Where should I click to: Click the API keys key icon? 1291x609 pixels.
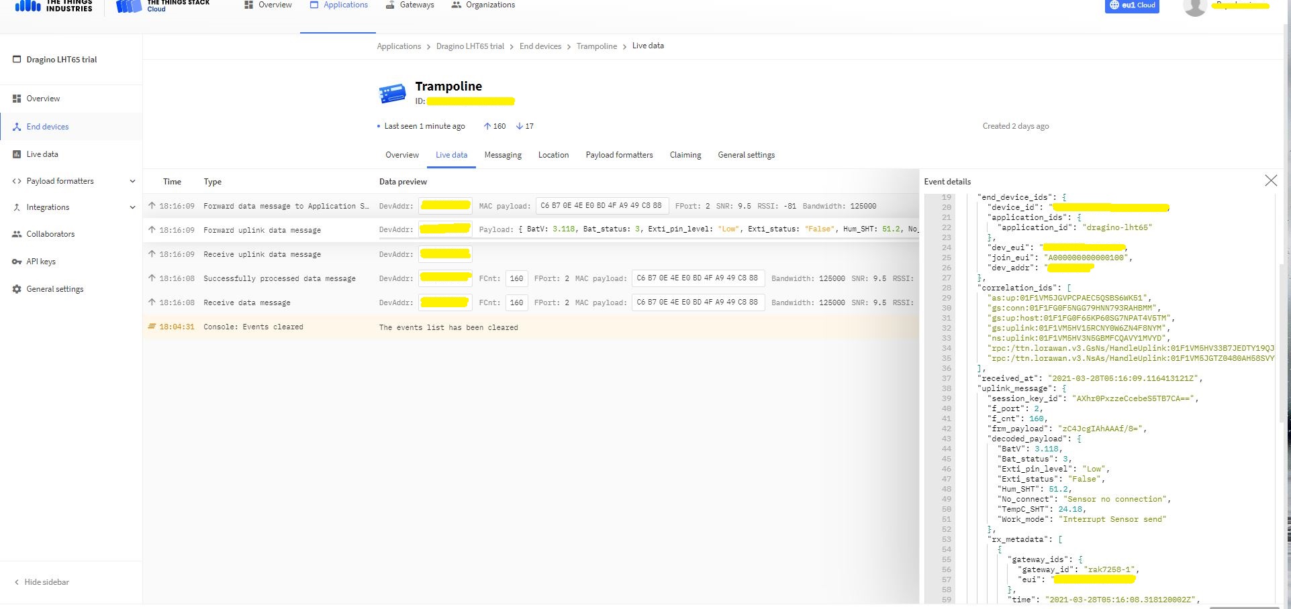[x=17, y=262]
